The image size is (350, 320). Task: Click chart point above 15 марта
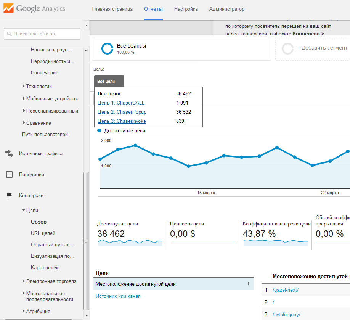coord(206,163)
